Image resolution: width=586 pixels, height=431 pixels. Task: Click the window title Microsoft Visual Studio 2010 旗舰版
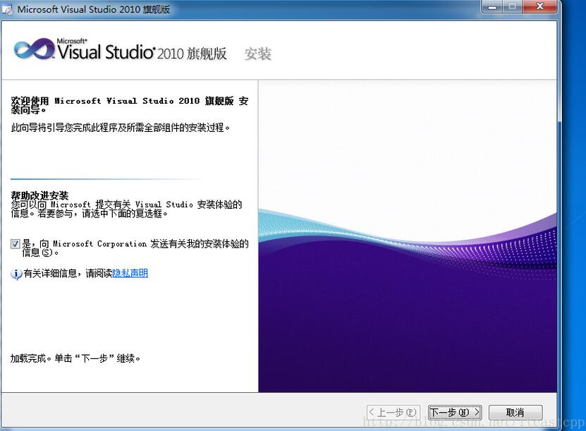coord(94,9)
